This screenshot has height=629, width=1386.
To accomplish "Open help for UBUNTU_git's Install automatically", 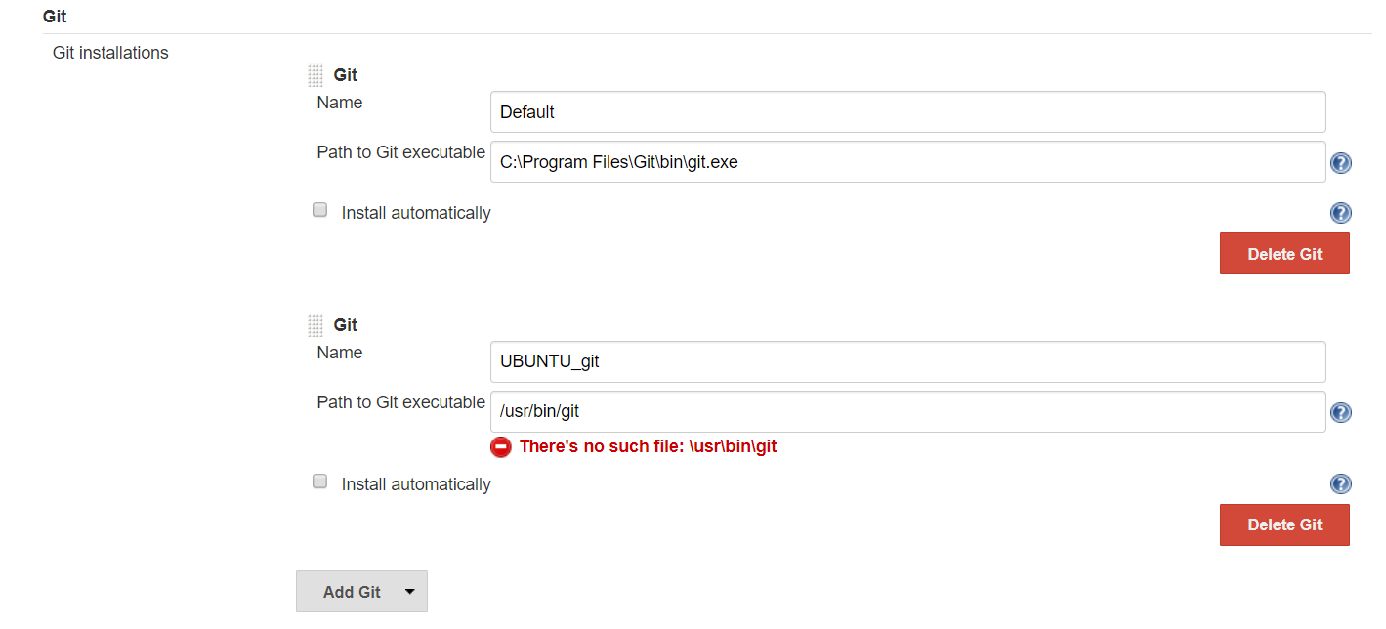I will click(1341, 484).
